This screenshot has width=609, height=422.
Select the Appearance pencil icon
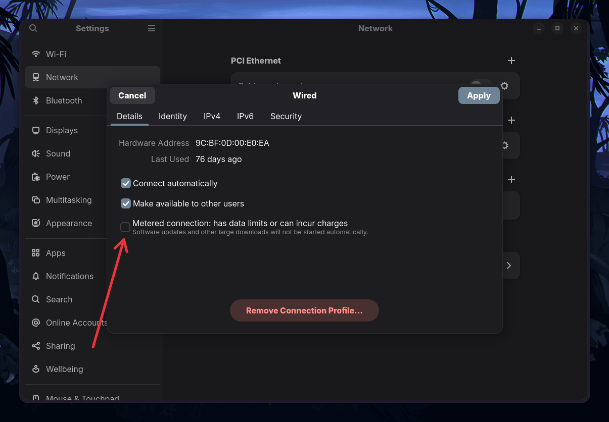click(36, 223)
